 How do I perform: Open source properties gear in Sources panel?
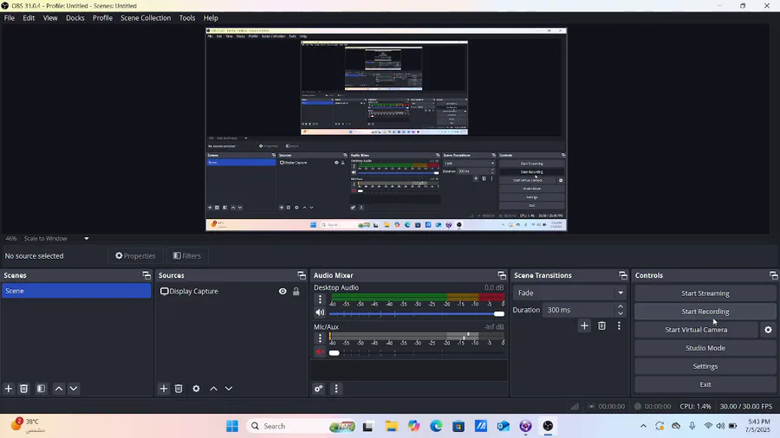coord(196,389)
